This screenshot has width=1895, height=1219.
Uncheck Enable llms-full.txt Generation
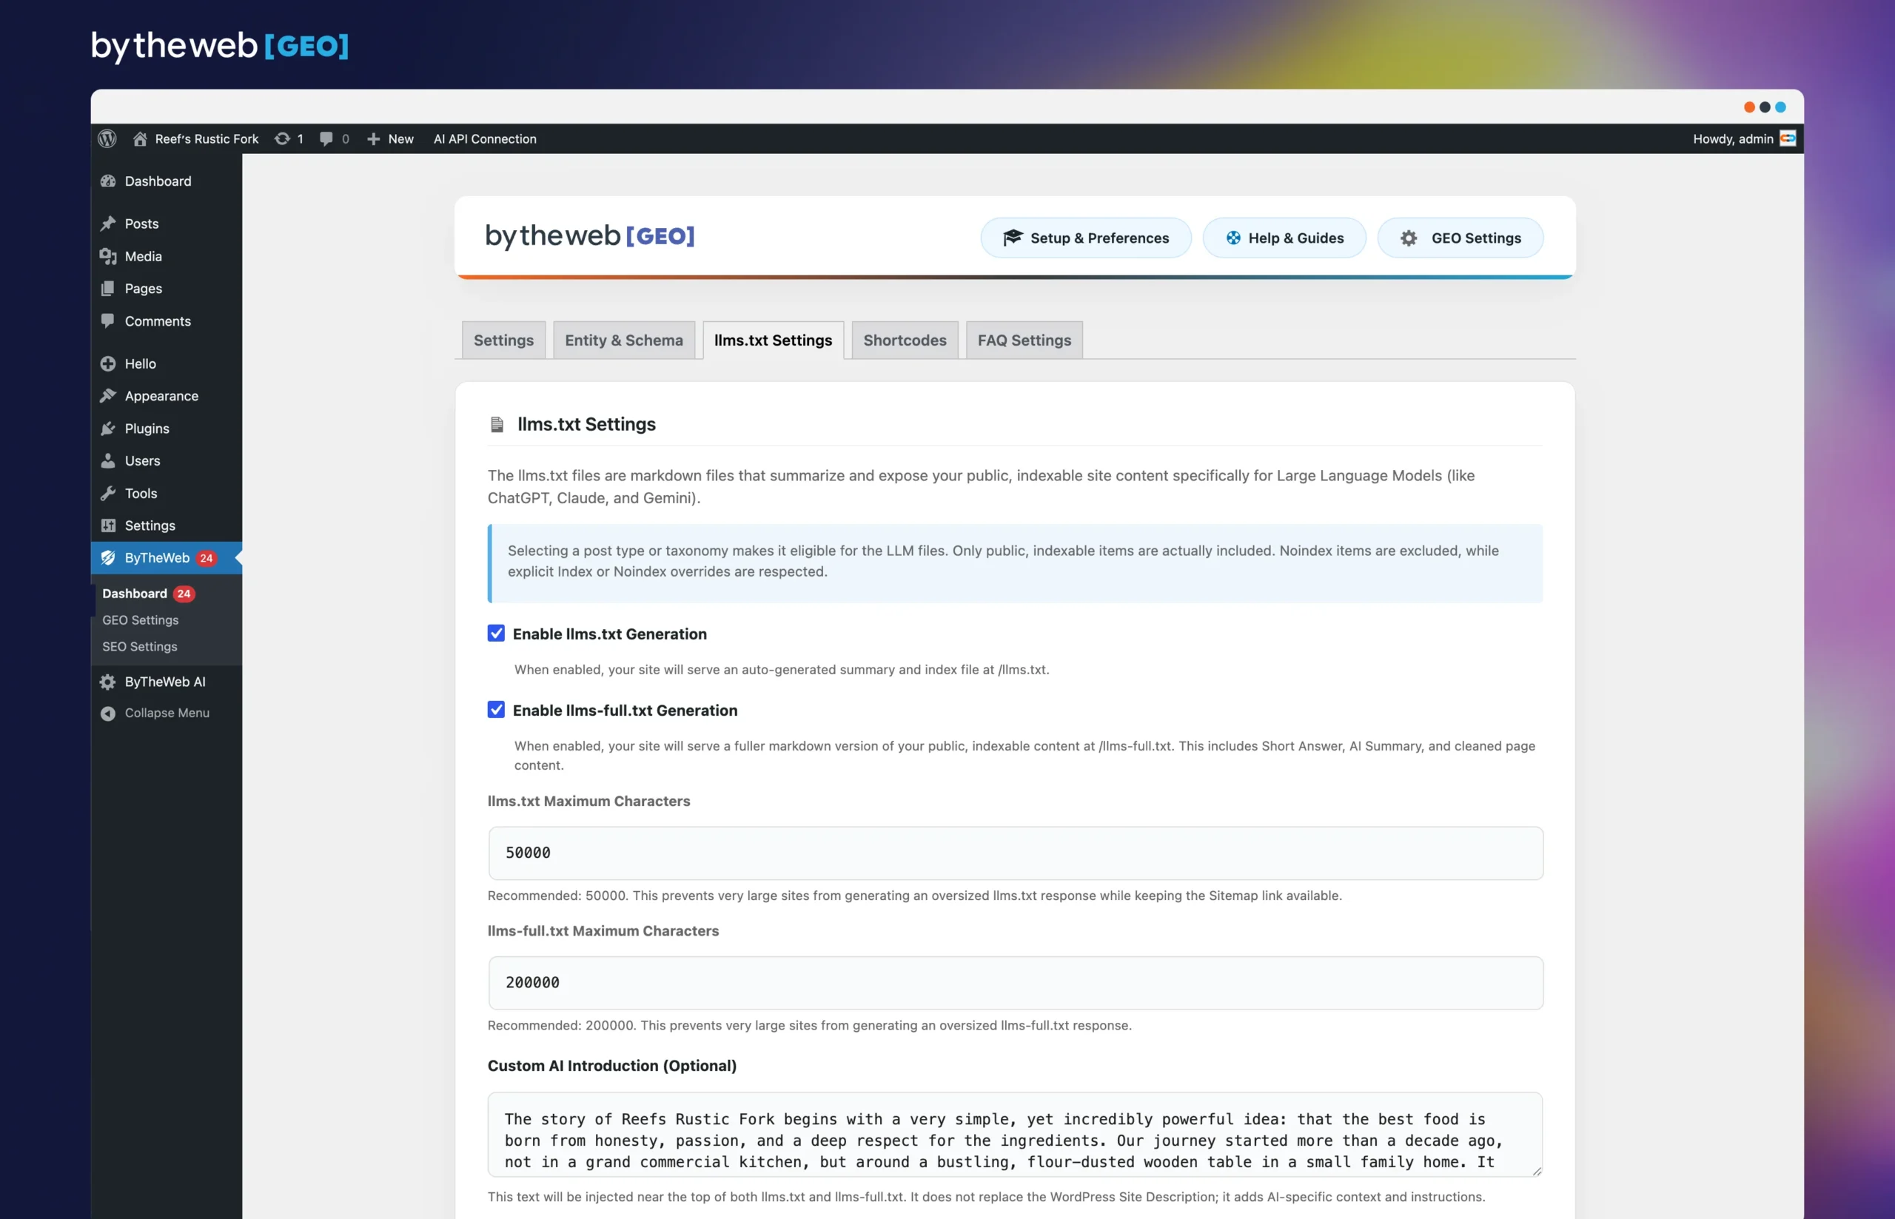(x=496, y=710)
